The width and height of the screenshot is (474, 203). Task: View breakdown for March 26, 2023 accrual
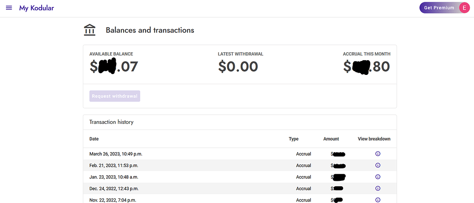378,154
